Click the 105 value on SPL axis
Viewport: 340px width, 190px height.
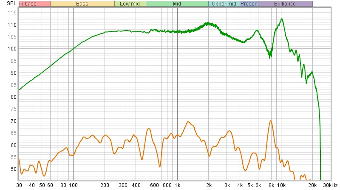tap(12, 37)
